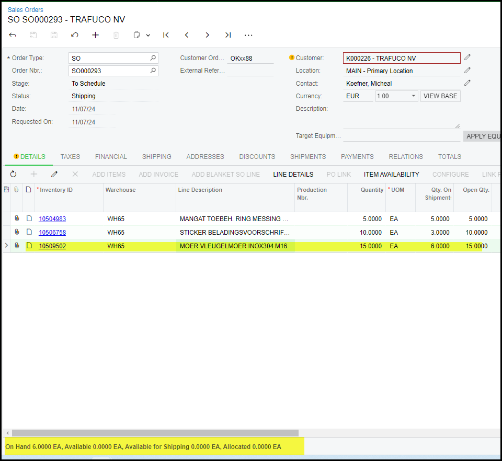Open the Order Type lookup
The width and height of the screenshot is (502, 461).
(x=153, y=58)
